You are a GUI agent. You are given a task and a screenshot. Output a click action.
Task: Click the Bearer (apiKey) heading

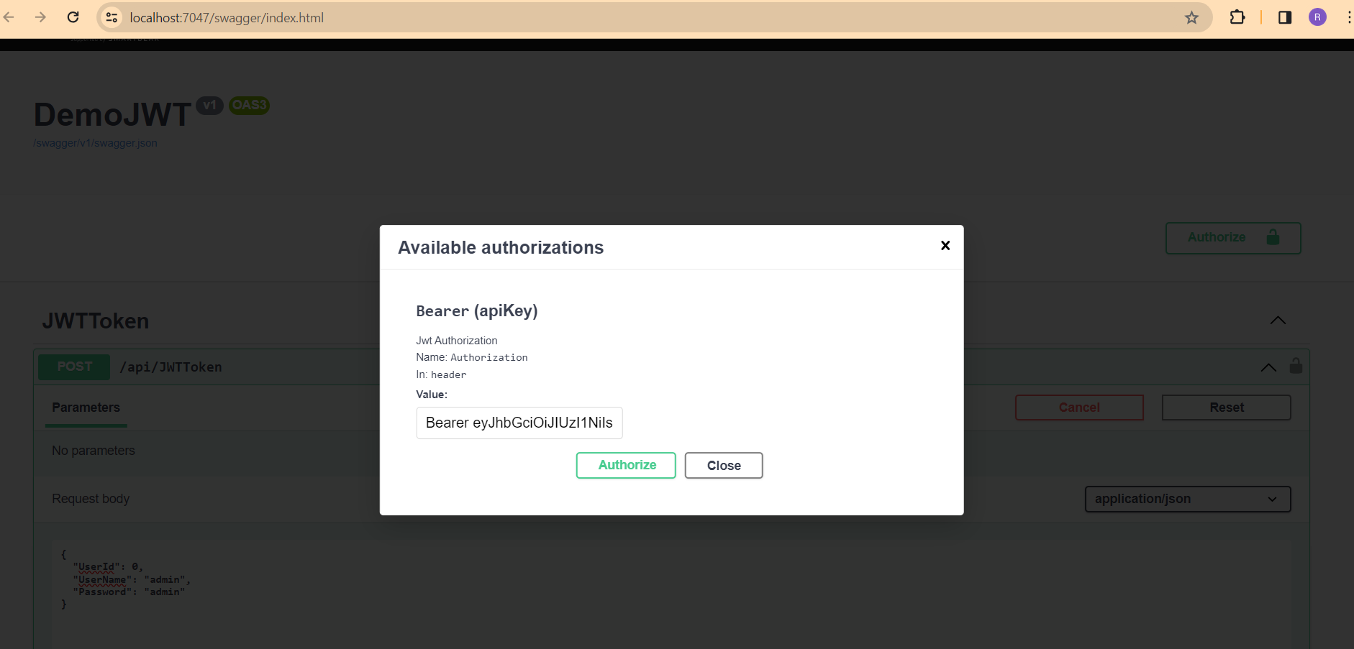tap(477, 311)
